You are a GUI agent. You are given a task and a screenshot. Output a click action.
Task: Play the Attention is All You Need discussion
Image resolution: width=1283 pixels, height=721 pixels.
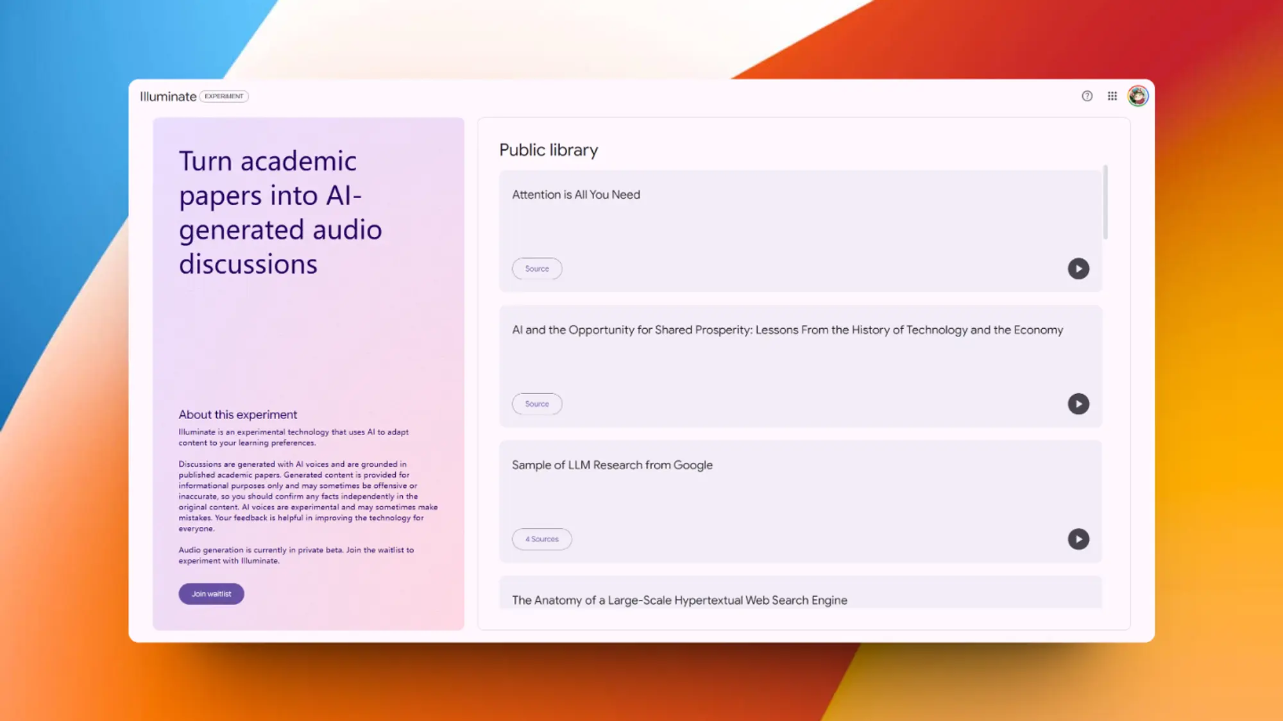[1078, 269]
